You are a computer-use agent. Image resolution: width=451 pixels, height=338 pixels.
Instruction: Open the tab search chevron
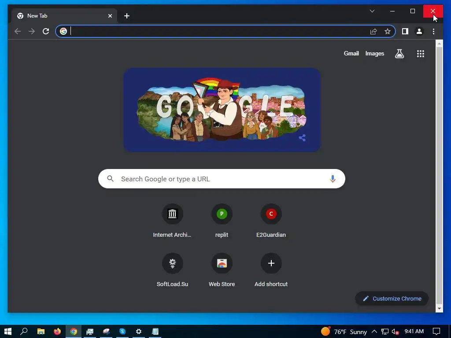point(372,11)
